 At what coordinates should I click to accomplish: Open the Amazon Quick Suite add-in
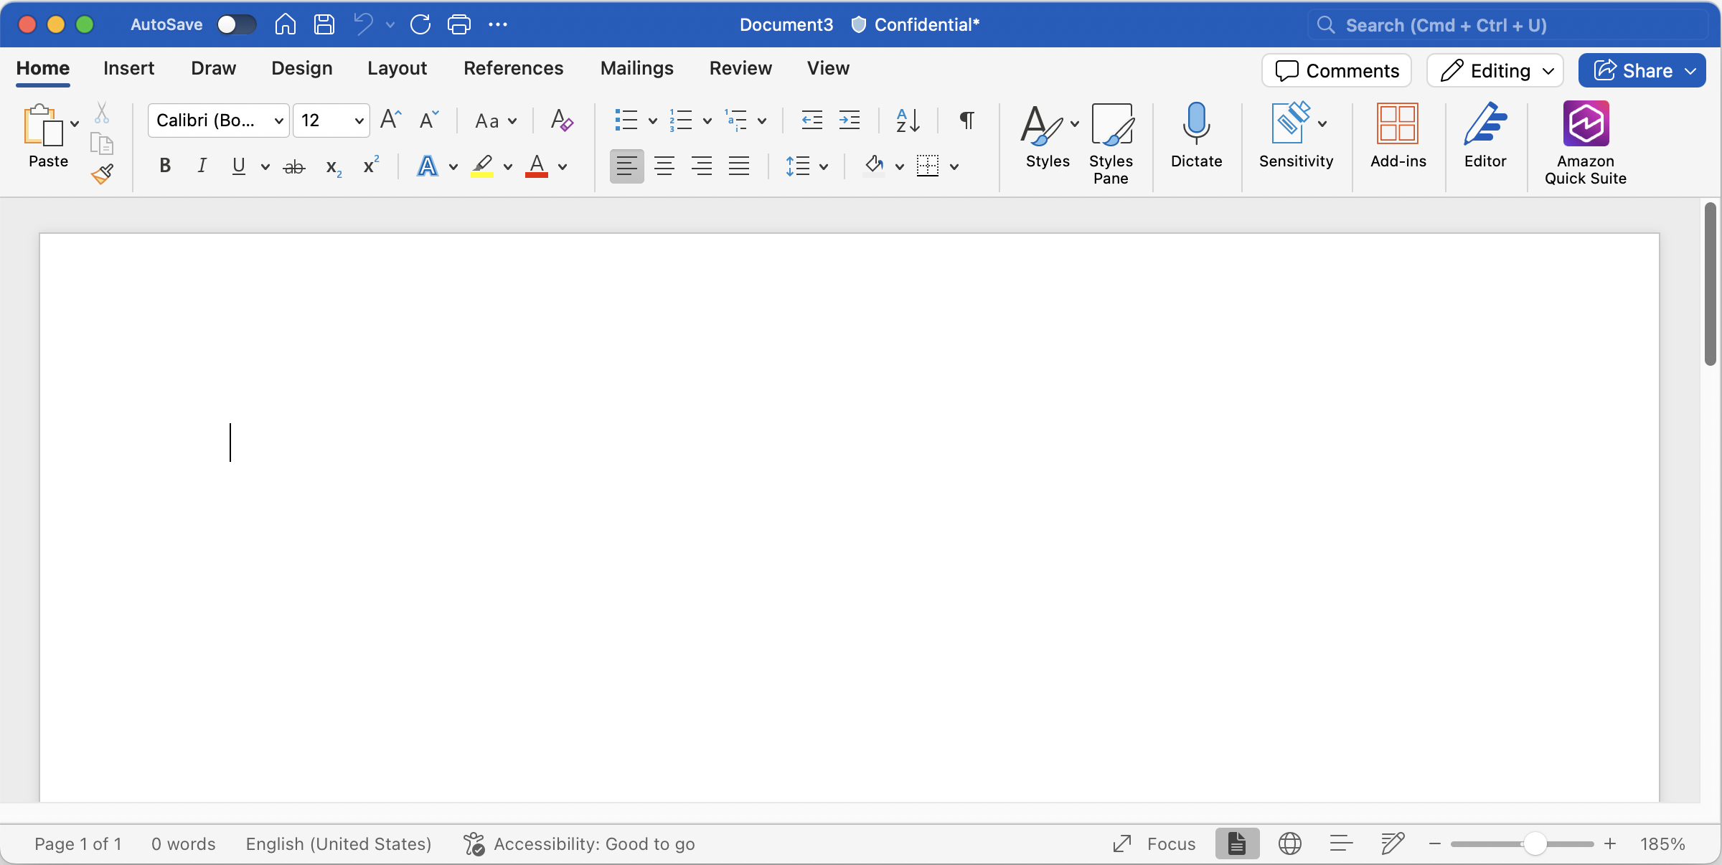coord(1586,125)
